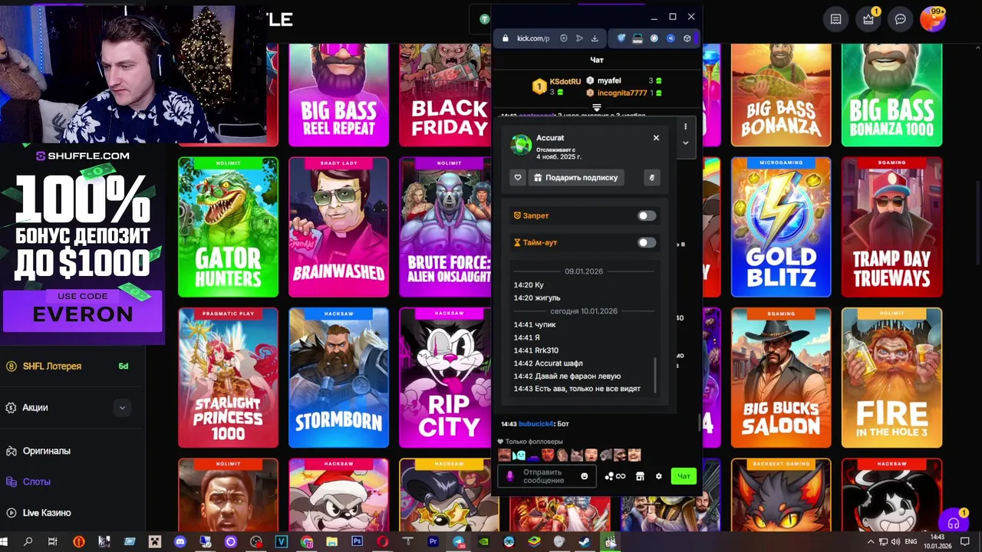
Task: Click the ENG language indicator
Action: [x=911, y=541]
